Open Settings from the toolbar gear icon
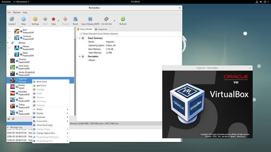Screen dimensions: 271x152 [x=35, y=19]
